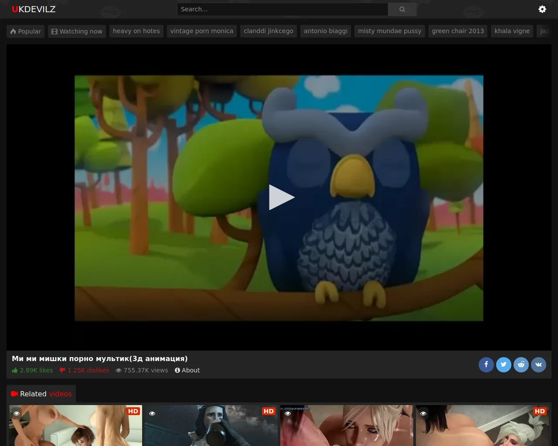Share the video on Twitter
Screen dimensions: 558x446
pyautogui.click(x=504, y=365)
